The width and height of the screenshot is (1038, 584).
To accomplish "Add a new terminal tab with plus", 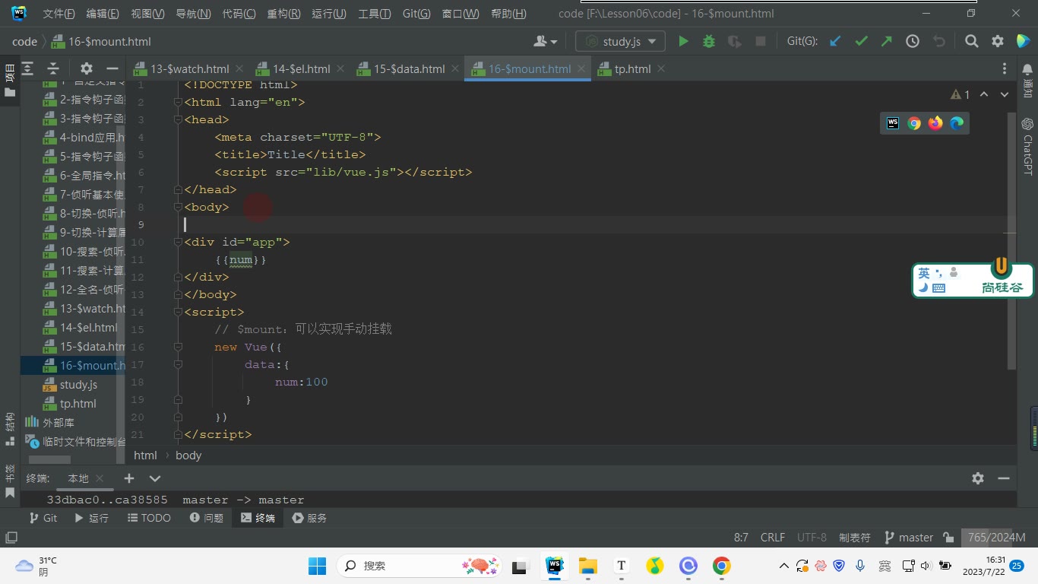I will click(x=129, y=478).
